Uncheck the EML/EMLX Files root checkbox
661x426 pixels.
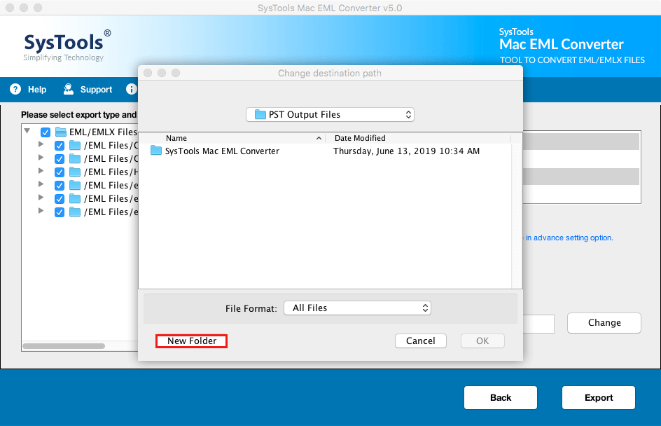pos(46,132)
